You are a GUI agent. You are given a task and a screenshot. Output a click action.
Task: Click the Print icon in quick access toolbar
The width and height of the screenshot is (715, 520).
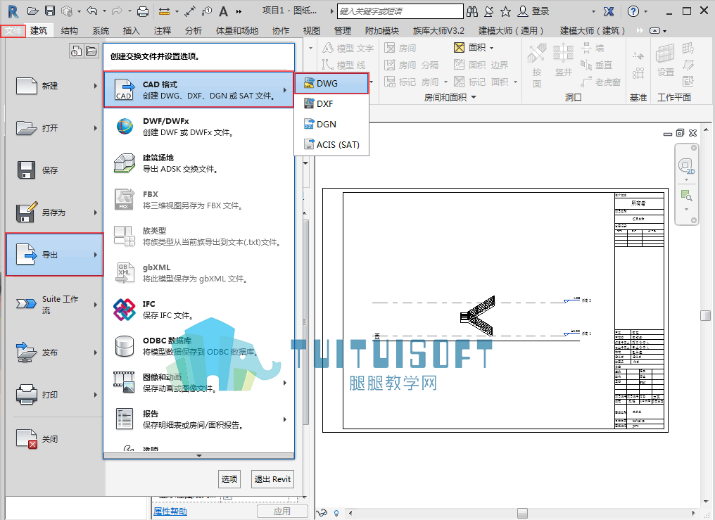(x=143, y=11)
